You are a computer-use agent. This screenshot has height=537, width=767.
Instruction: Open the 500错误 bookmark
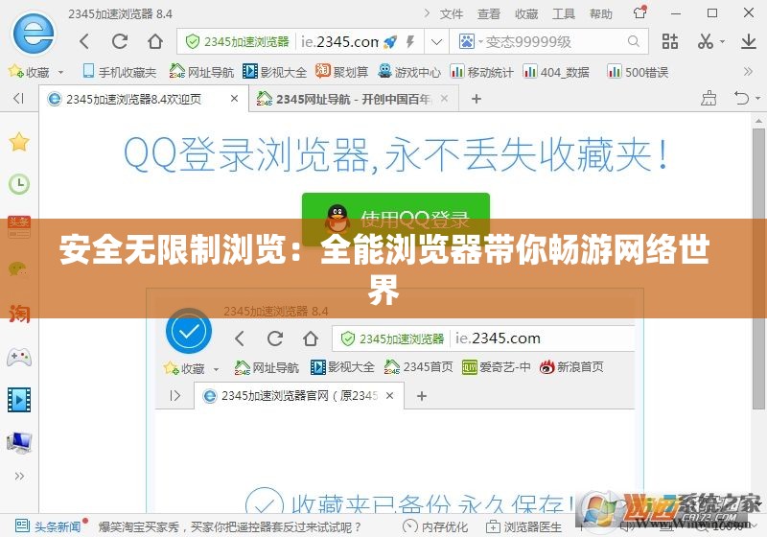click(638, 72)
